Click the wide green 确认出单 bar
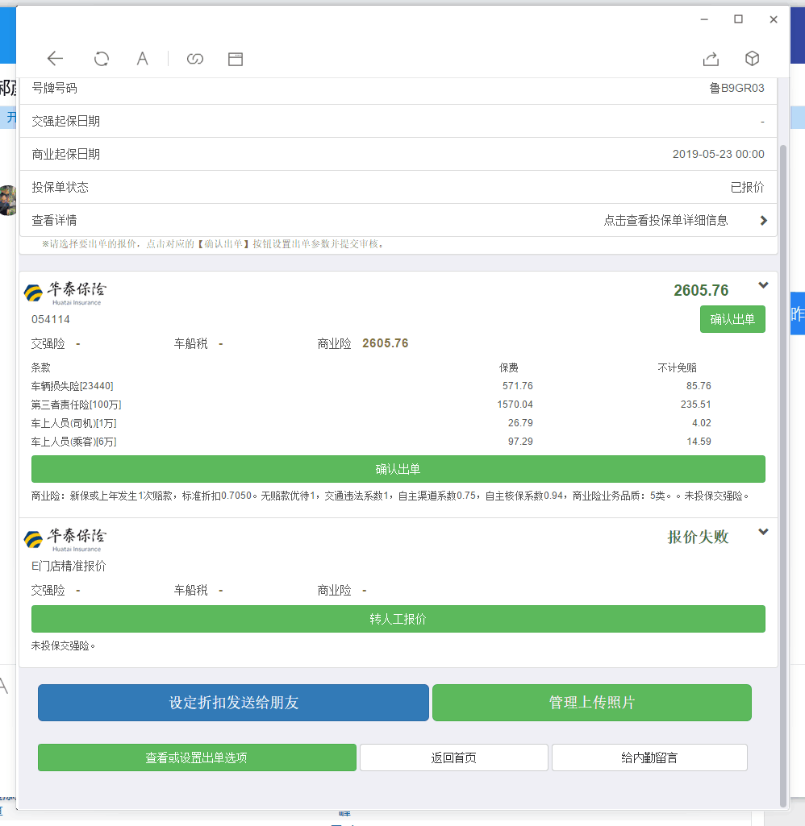The height and width of the screenshot is (826, 805). click(x=398, y=469)
